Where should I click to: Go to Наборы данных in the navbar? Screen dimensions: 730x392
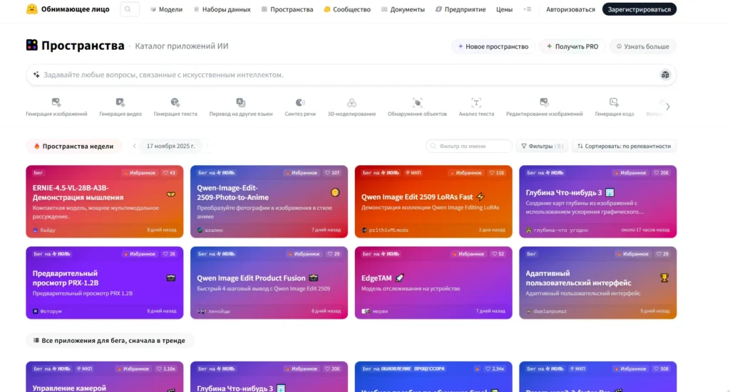point(222,9)
